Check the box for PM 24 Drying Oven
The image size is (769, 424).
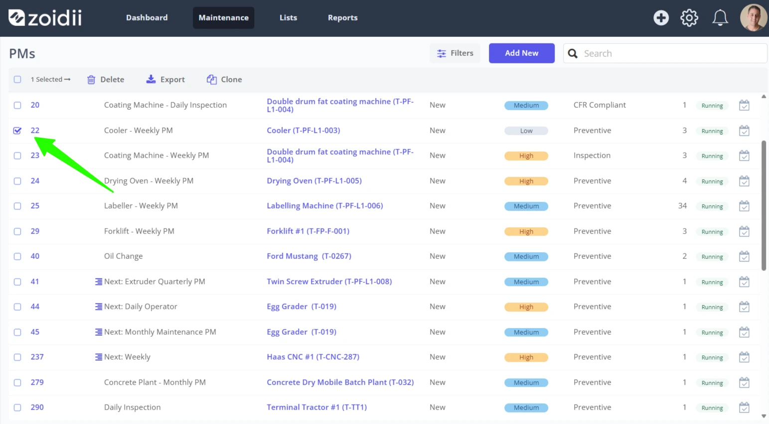[x=17, y=181]
